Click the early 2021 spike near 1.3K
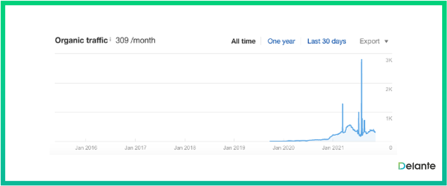Screen dimensions: 447x186 343,104
